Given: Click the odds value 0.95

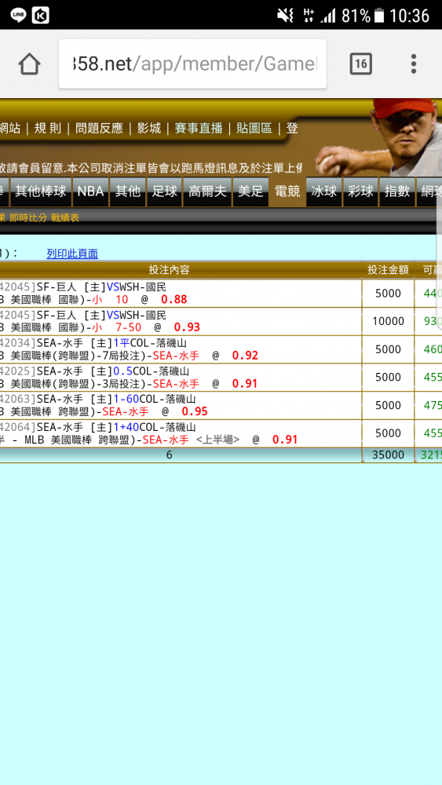Looking at the screenshot, I should (194, 412).
